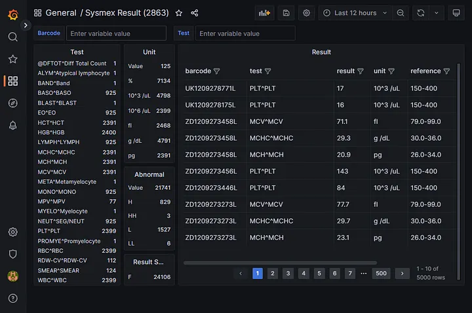Toggle filter on reference column

[x=446, y=71]
